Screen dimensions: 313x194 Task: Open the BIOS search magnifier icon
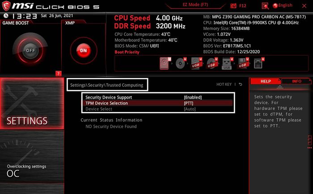[265, 6]
